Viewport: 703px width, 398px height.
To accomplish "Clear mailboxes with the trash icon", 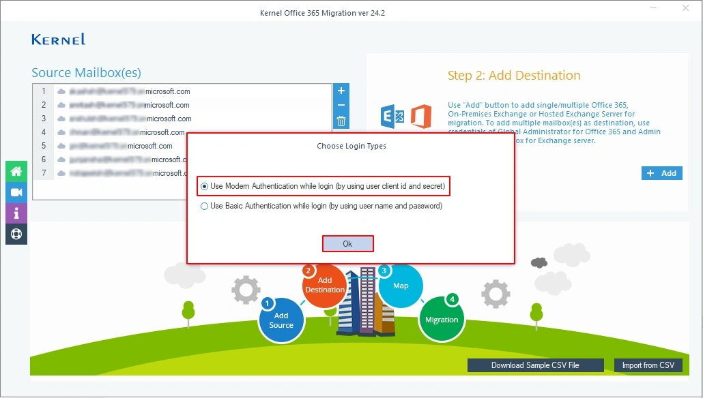I will (341, 121).
